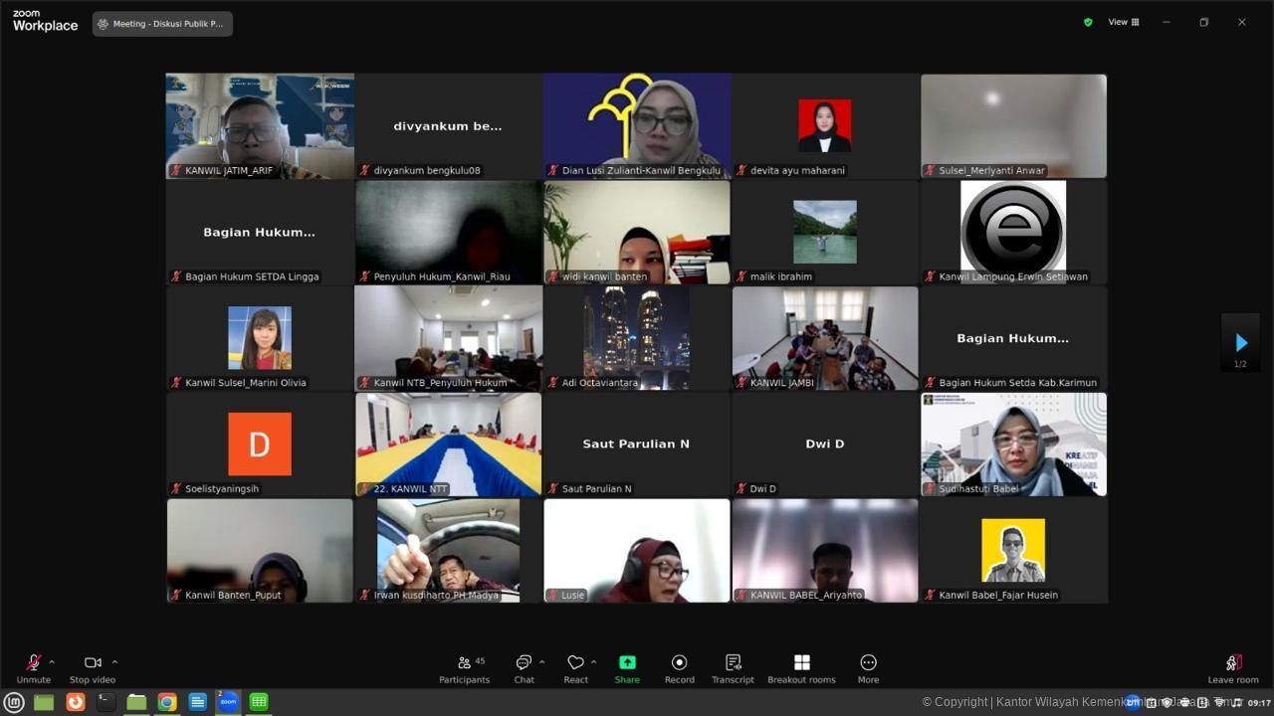This screenshot has width=1274, height=716.
Task: Open Breakout rooms
Action: pos(801,668)
